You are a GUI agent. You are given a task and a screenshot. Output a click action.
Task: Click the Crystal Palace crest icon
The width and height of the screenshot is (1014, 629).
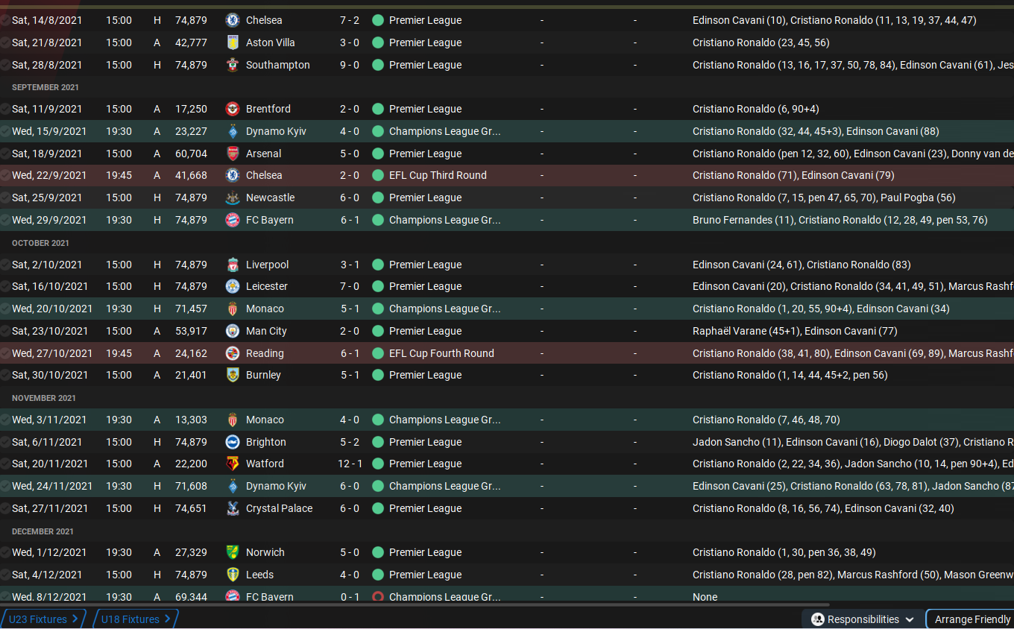(232, 508)
